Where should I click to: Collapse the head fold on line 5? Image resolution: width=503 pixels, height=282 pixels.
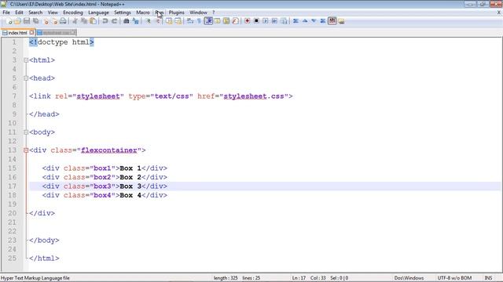(x=26, y=78)
